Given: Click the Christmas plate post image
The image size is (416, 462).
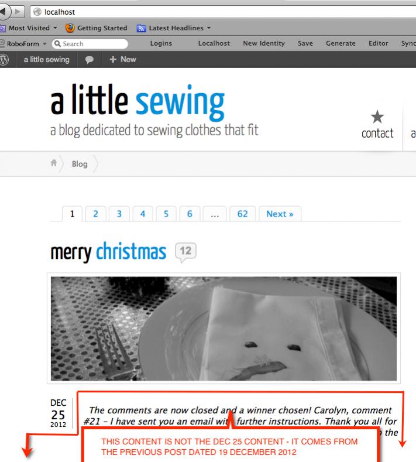Looking at the screenshot, I should click(224, 328).
